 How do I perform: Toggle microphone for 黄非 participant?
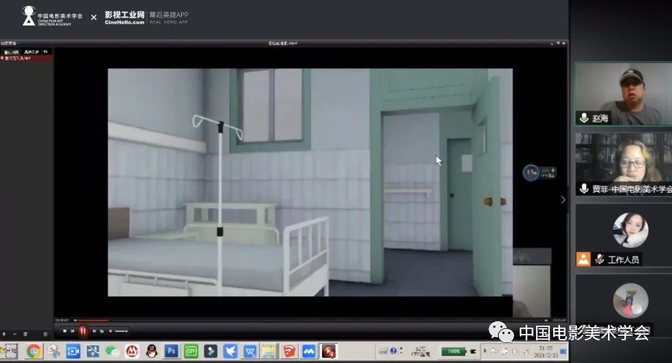(584, 188)
